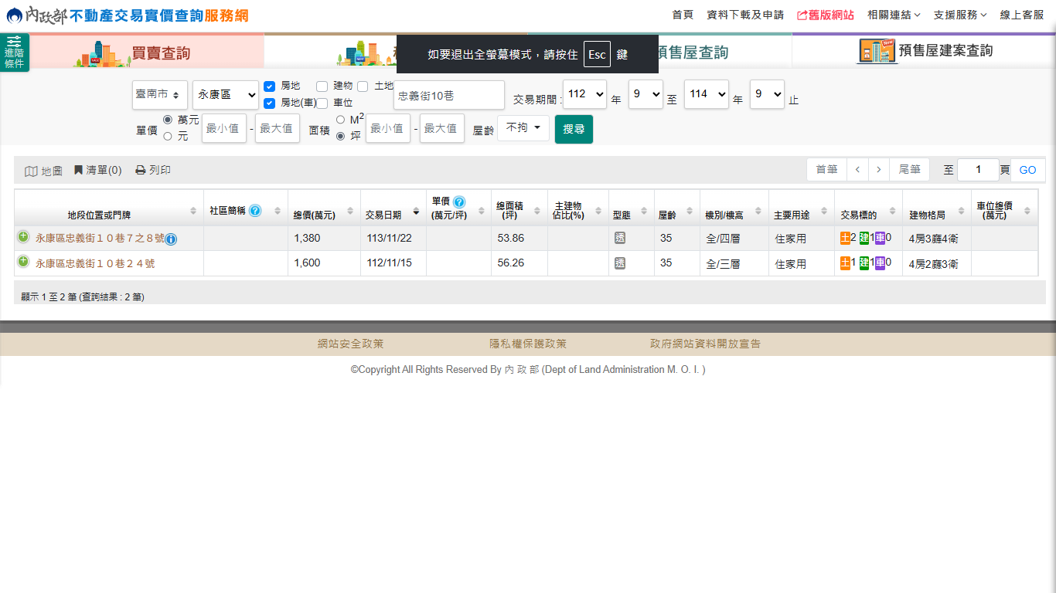
Task: Click the help icon next to 單價 header
Action: click(x=458, y=202)
